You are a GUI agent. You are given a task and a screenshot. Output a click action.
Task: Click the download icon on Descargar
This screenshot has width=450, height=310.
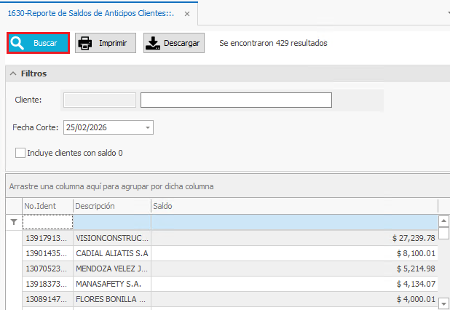click(153, 44)
